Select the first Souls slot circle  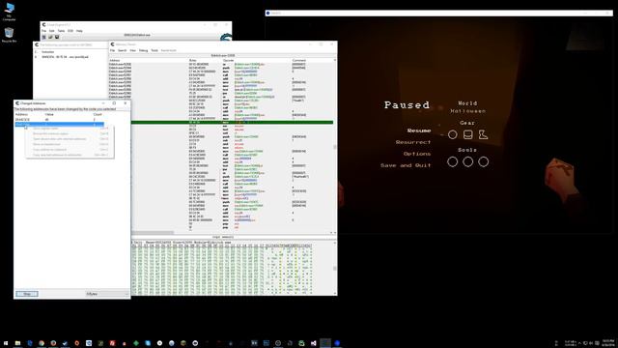[x=453, y=161]
